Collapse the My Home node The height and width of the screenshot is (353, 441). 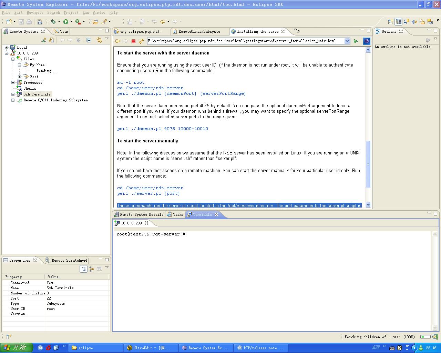coord(19,65)
